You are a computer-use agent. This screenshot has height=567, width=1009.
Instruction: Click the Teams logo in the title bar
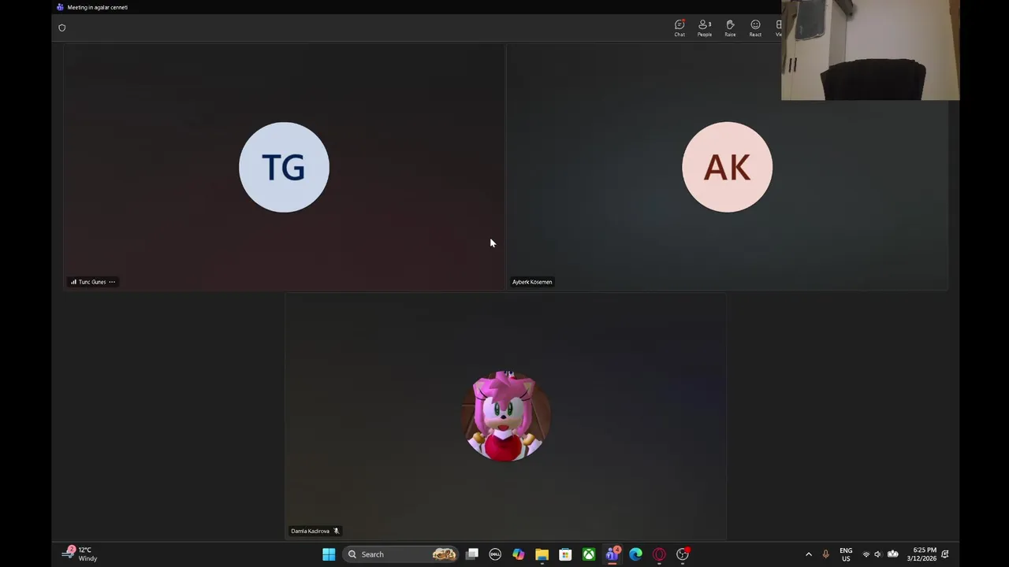click(x=60, y=7)
